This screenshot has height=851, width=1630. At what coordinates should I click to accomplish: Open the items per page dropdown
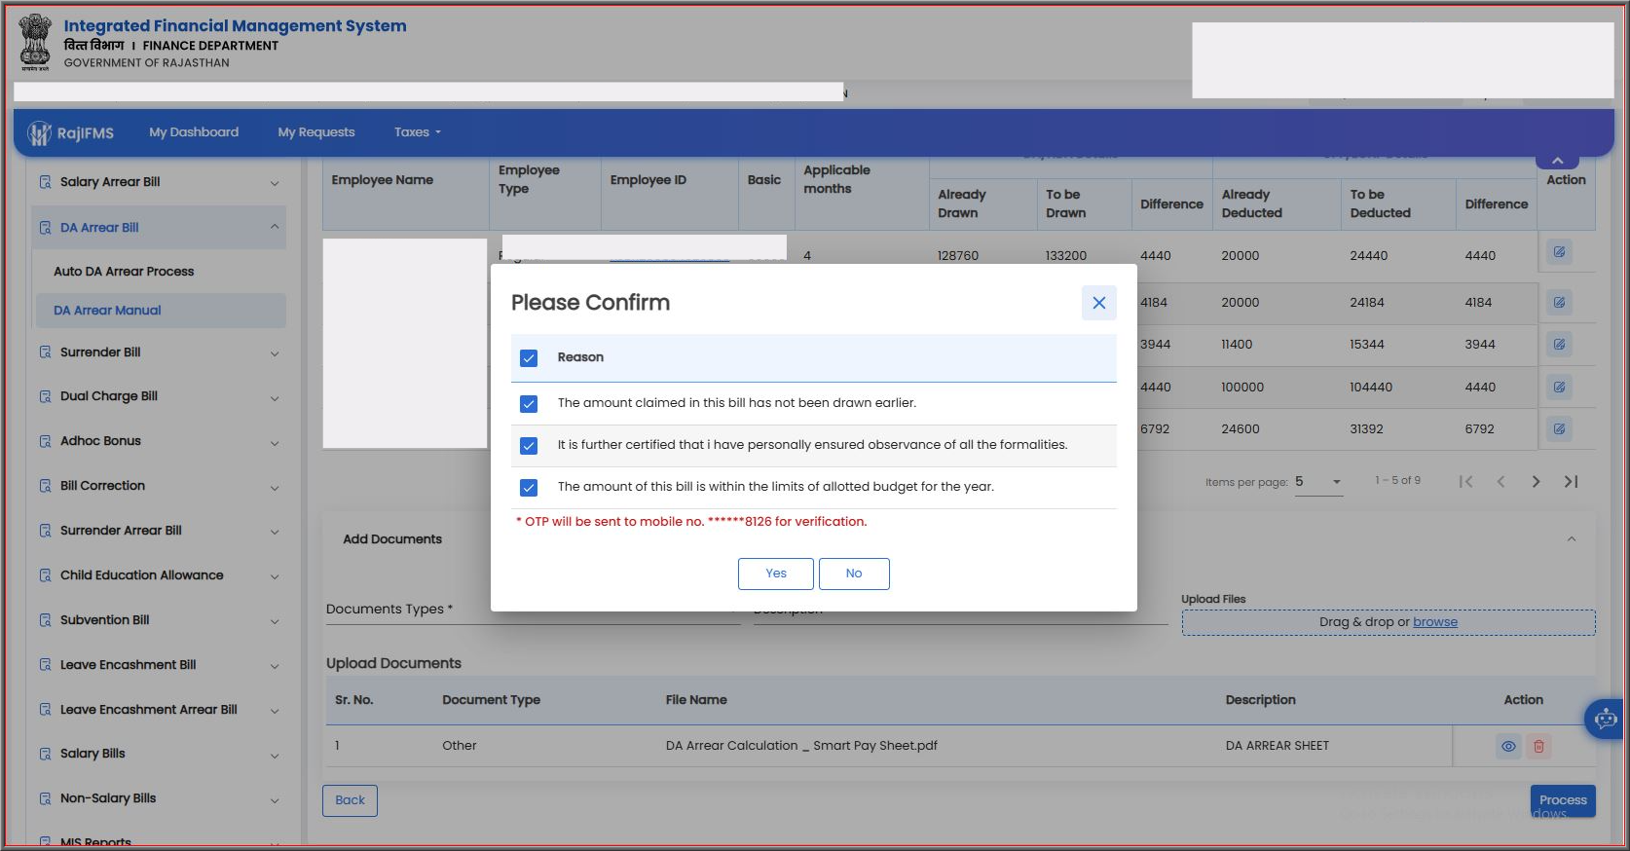(x=1319, y=482)
